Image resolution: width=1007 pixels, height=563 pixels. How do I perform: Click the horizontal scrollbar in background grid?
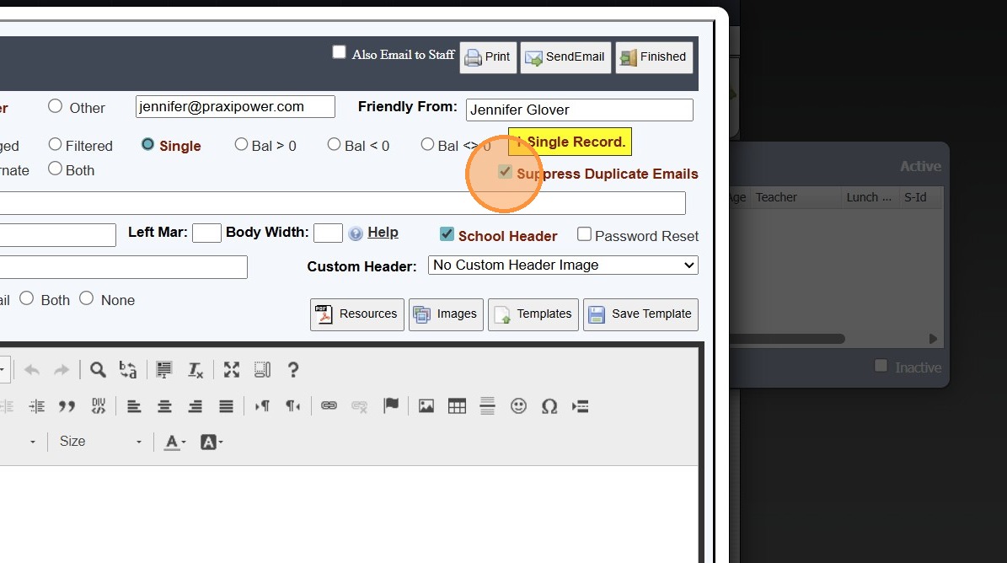(x=787, y=338)
